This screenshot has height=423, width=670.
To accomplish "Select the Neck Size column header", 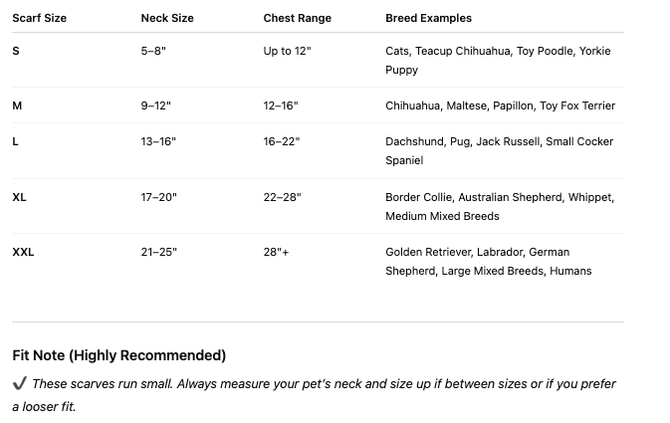I will [167, 18].
